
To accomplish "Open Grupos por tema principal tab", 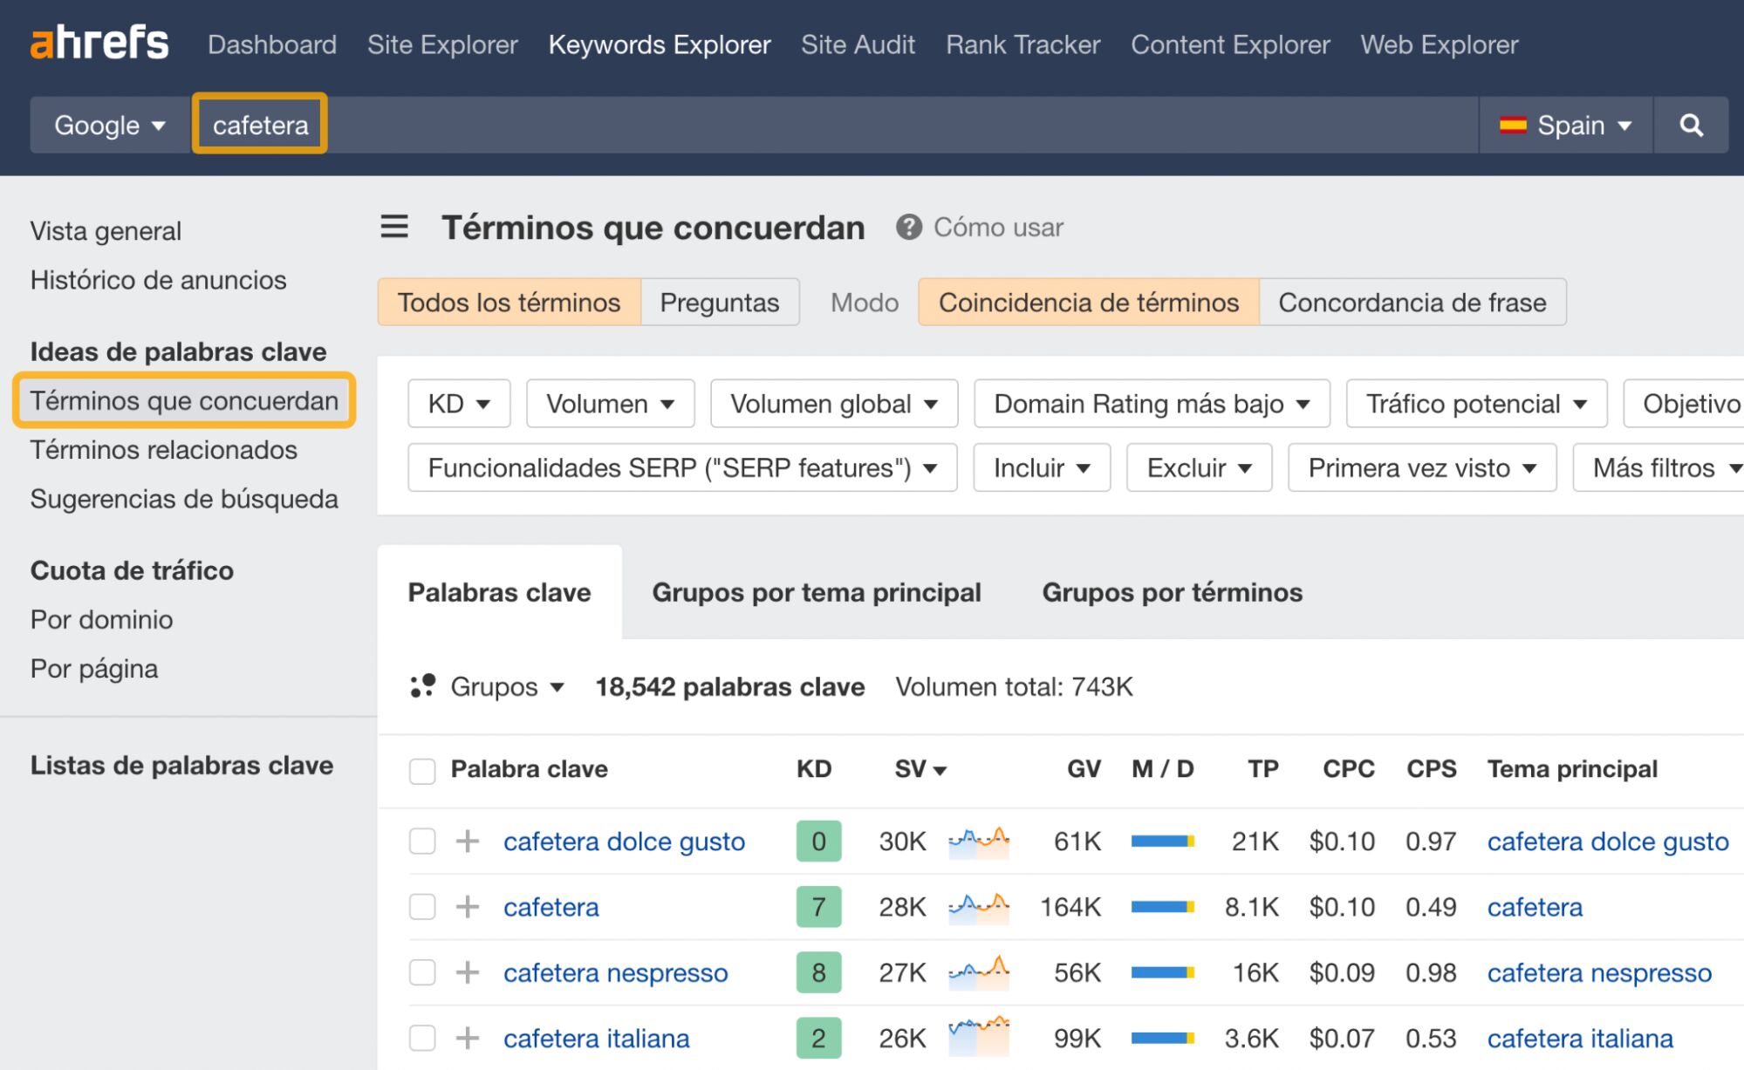I will click(816, 592).
